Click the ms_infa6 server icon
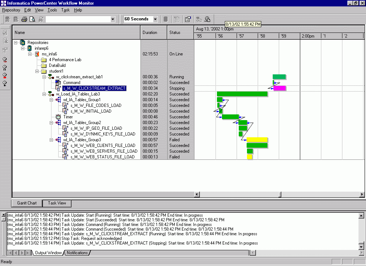The width and height of the screenshot is (366, 266). pos(37,54)
